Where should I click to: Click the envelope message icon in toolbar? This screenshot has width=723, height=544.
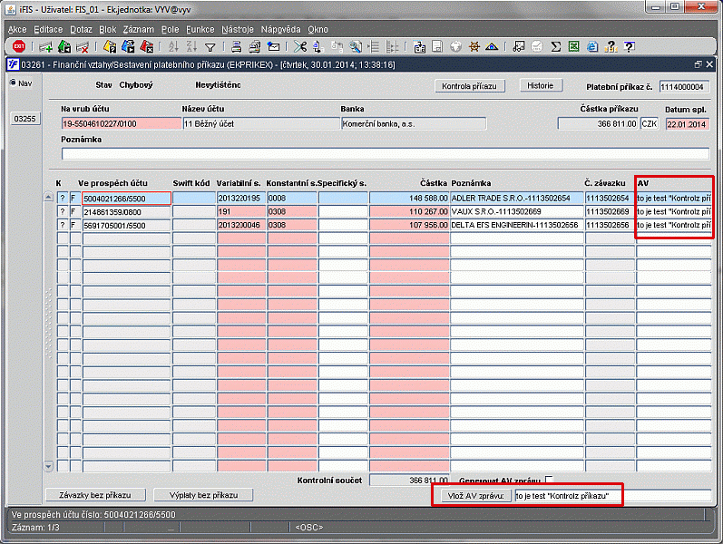pos(273,46)
